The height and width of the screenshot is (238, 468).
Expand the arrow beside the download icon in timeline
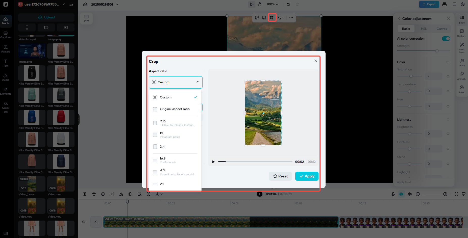coord(162,194)
